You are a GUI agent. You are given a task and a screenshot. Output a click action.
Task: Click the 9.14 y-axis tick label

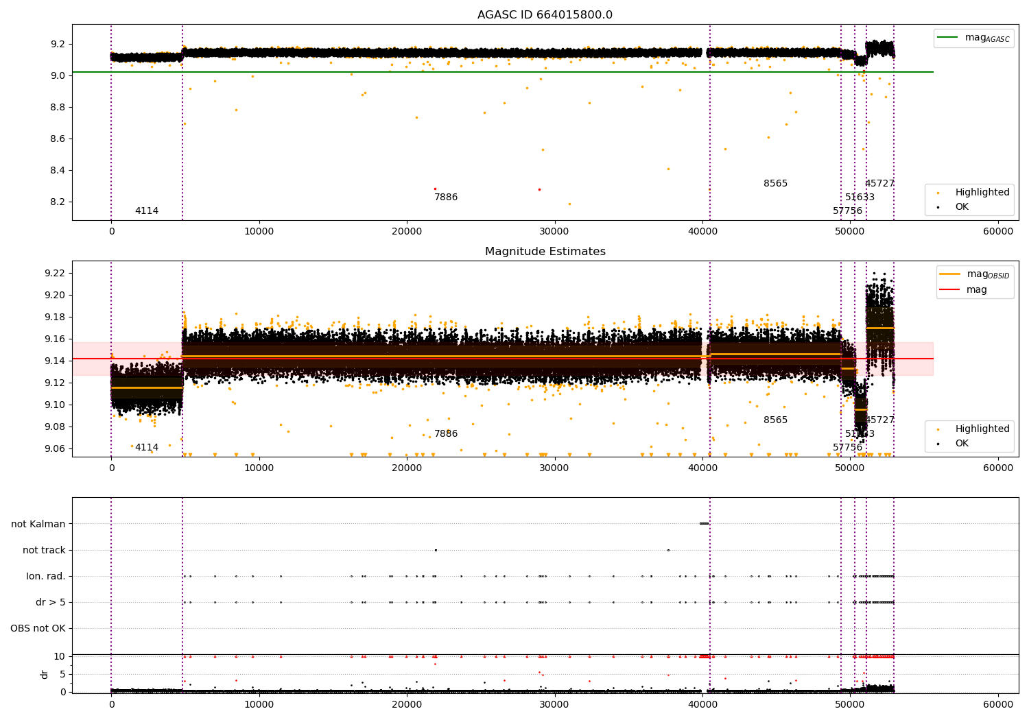56,361
